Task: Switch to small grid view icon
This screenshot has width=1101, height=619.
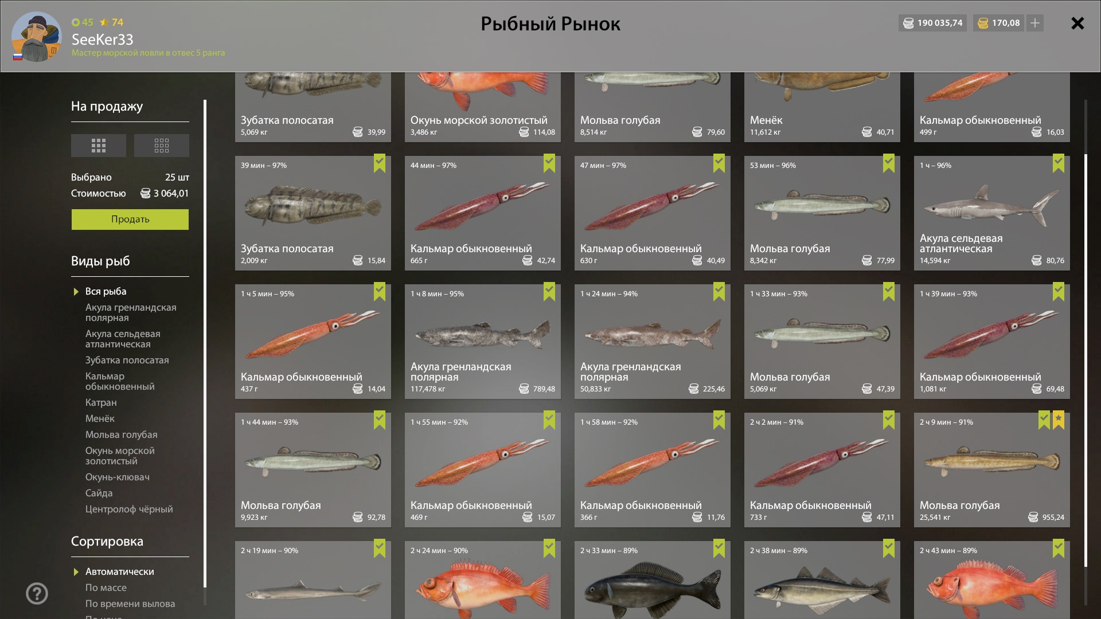Action: click(162, 146)
